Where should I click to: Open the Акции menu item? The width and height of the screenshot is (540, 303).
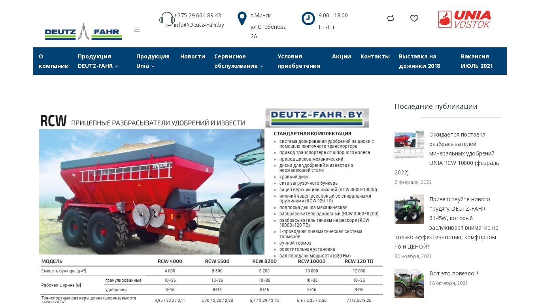click(342, 56)
